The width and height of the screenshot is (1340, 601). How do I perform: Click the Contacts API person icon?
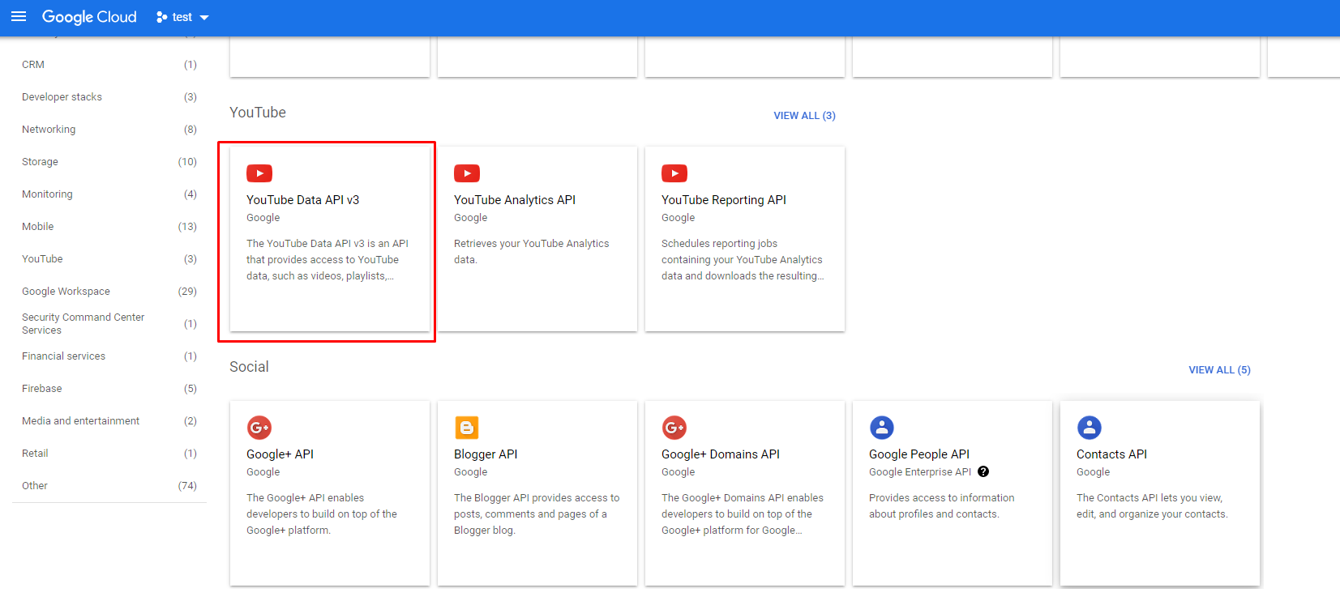coord(1090,428)
